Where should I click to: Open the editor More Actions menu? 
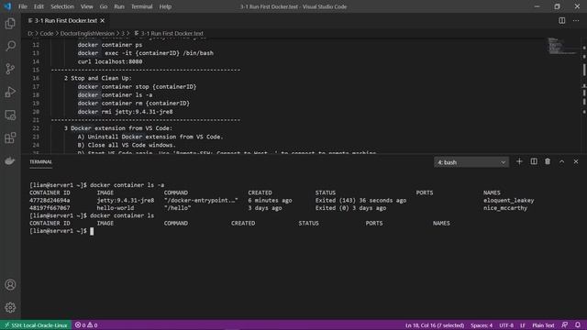coord(576,20)
